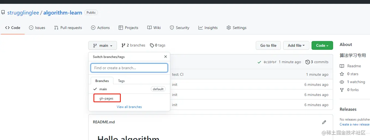Open the algorithm-learn repository link
The height and width of the screenshot is (140, 370).
63,13
